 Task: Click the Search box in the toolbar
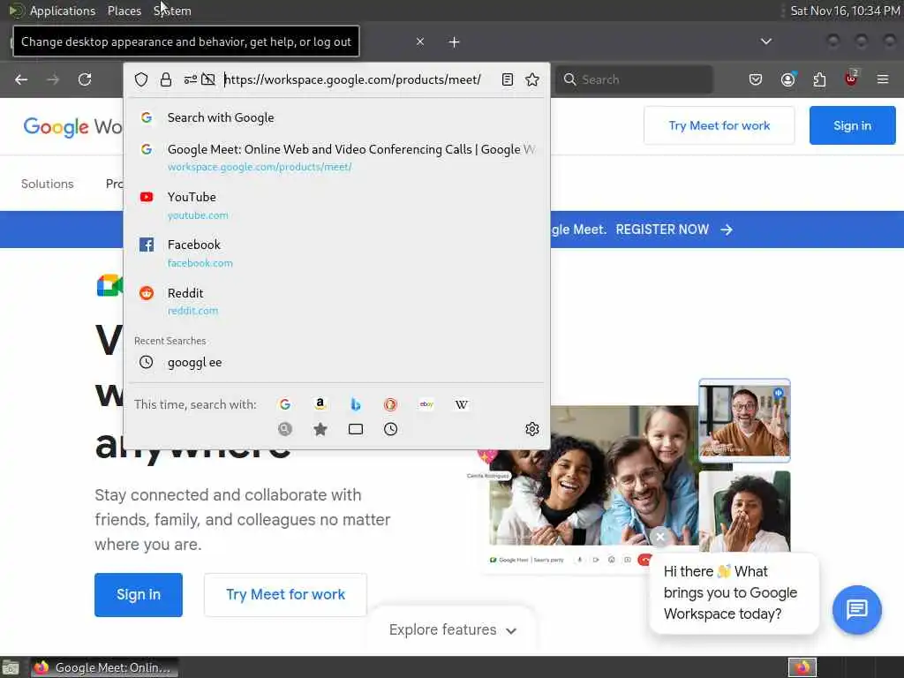(x=634, y=79)
